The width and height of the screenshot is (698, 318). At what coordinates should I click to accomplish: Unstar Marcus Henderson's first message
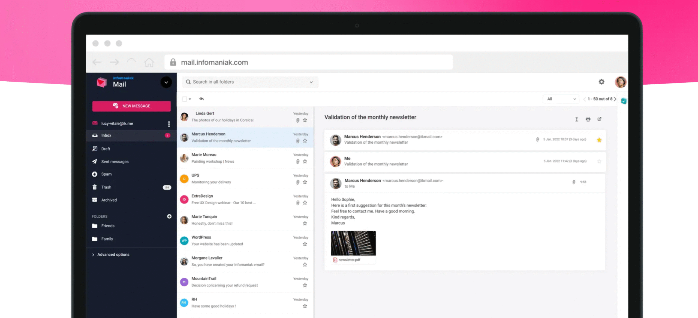tap(599, 140)
